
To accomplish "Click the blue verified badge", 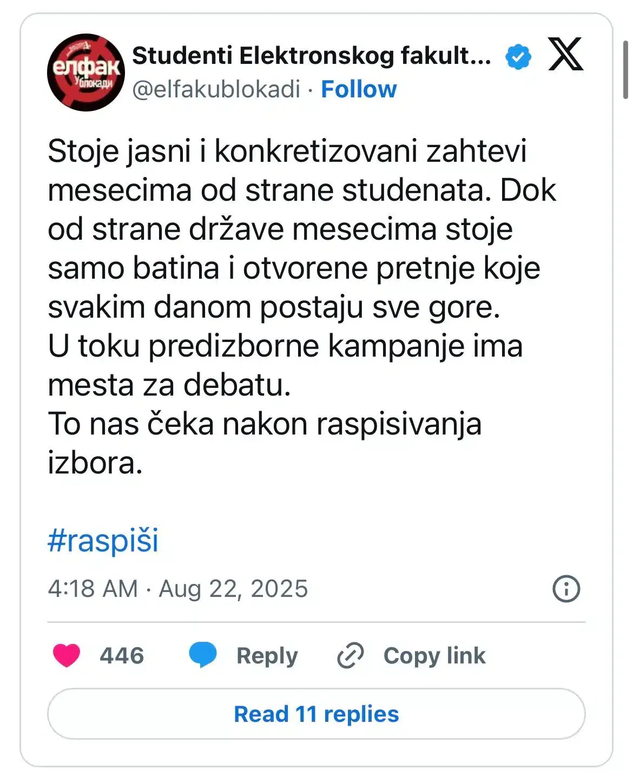I will pyautogui.click(x=518, y=57).
